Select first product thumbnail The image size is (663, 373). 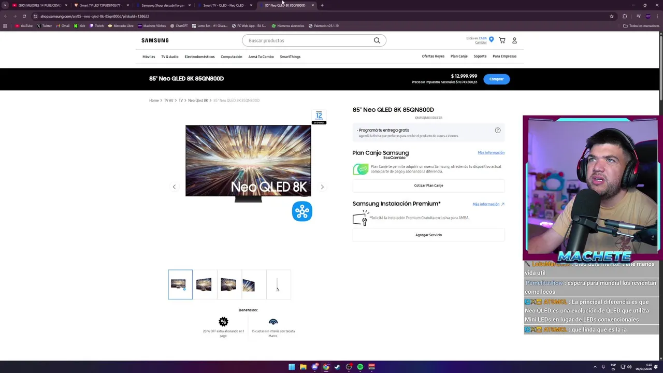pos(180,284)
